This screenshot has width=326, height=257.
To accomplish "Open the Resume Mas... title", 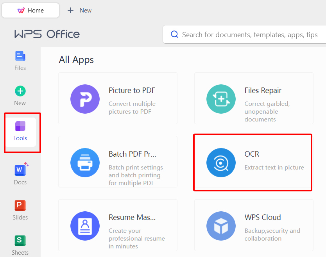I will click(x=132, y=217).
